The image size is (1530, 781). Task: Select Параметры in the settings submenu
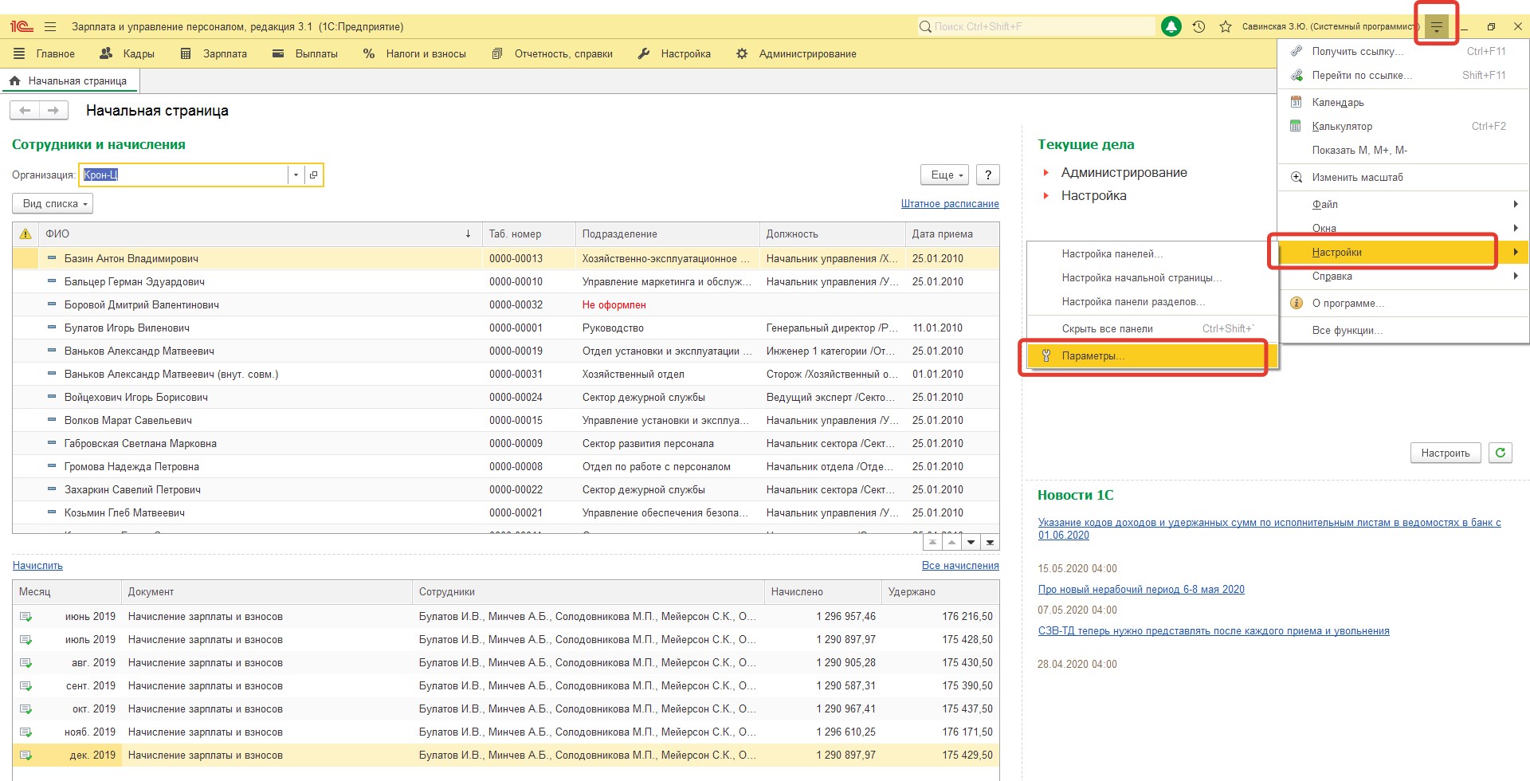pyautogui.click(x=1152, y=355)
